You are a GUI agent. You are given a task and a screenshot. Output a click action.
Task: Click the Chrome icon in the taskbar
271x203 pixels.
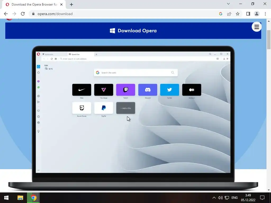33,198
